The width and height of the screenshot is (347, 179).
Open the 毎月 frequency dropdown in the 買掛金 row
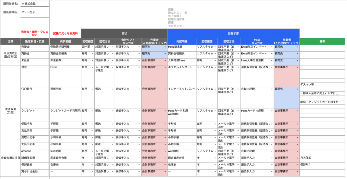click(93, 54)
